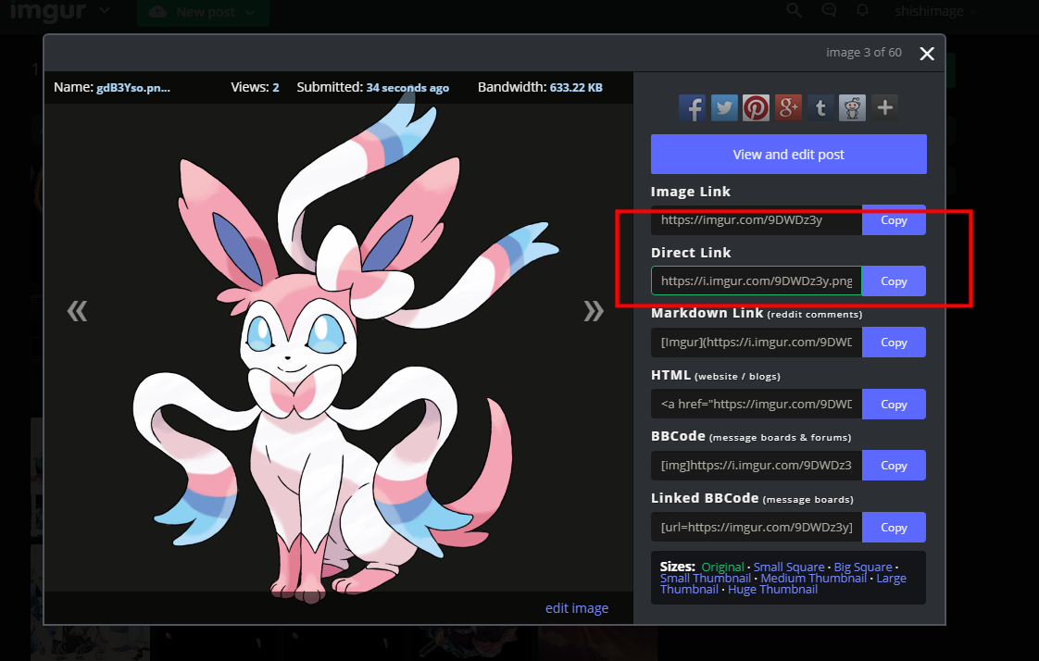Open the Large Thumbnail size option

(891, 577)
